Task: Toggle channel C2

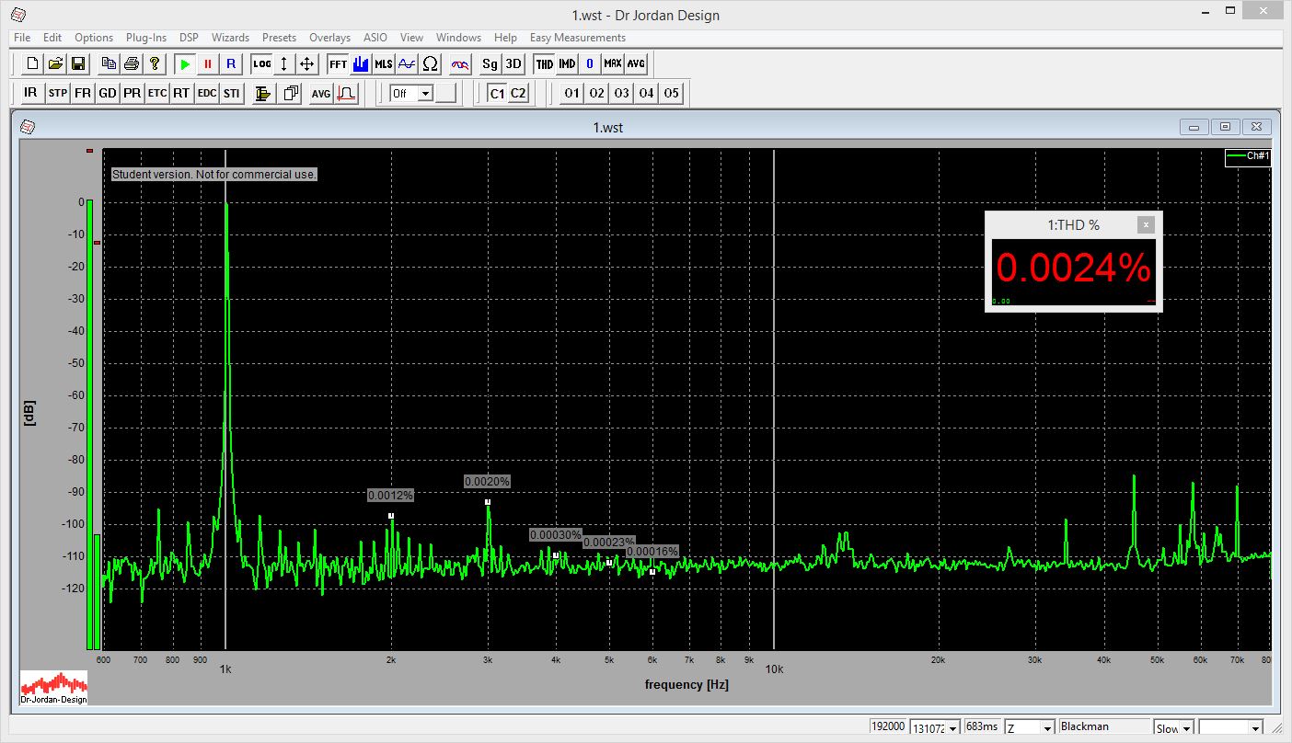Action: 519,93
